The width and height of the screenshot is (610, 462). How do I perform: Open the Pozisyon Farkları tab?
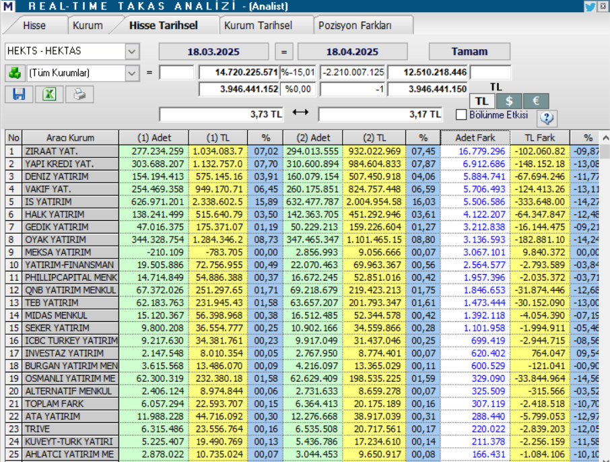coord(355,26)
